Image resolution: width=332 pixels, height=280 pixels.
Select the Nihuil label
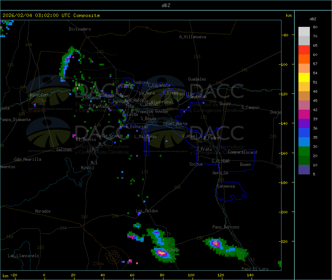(x=87, y=168)
